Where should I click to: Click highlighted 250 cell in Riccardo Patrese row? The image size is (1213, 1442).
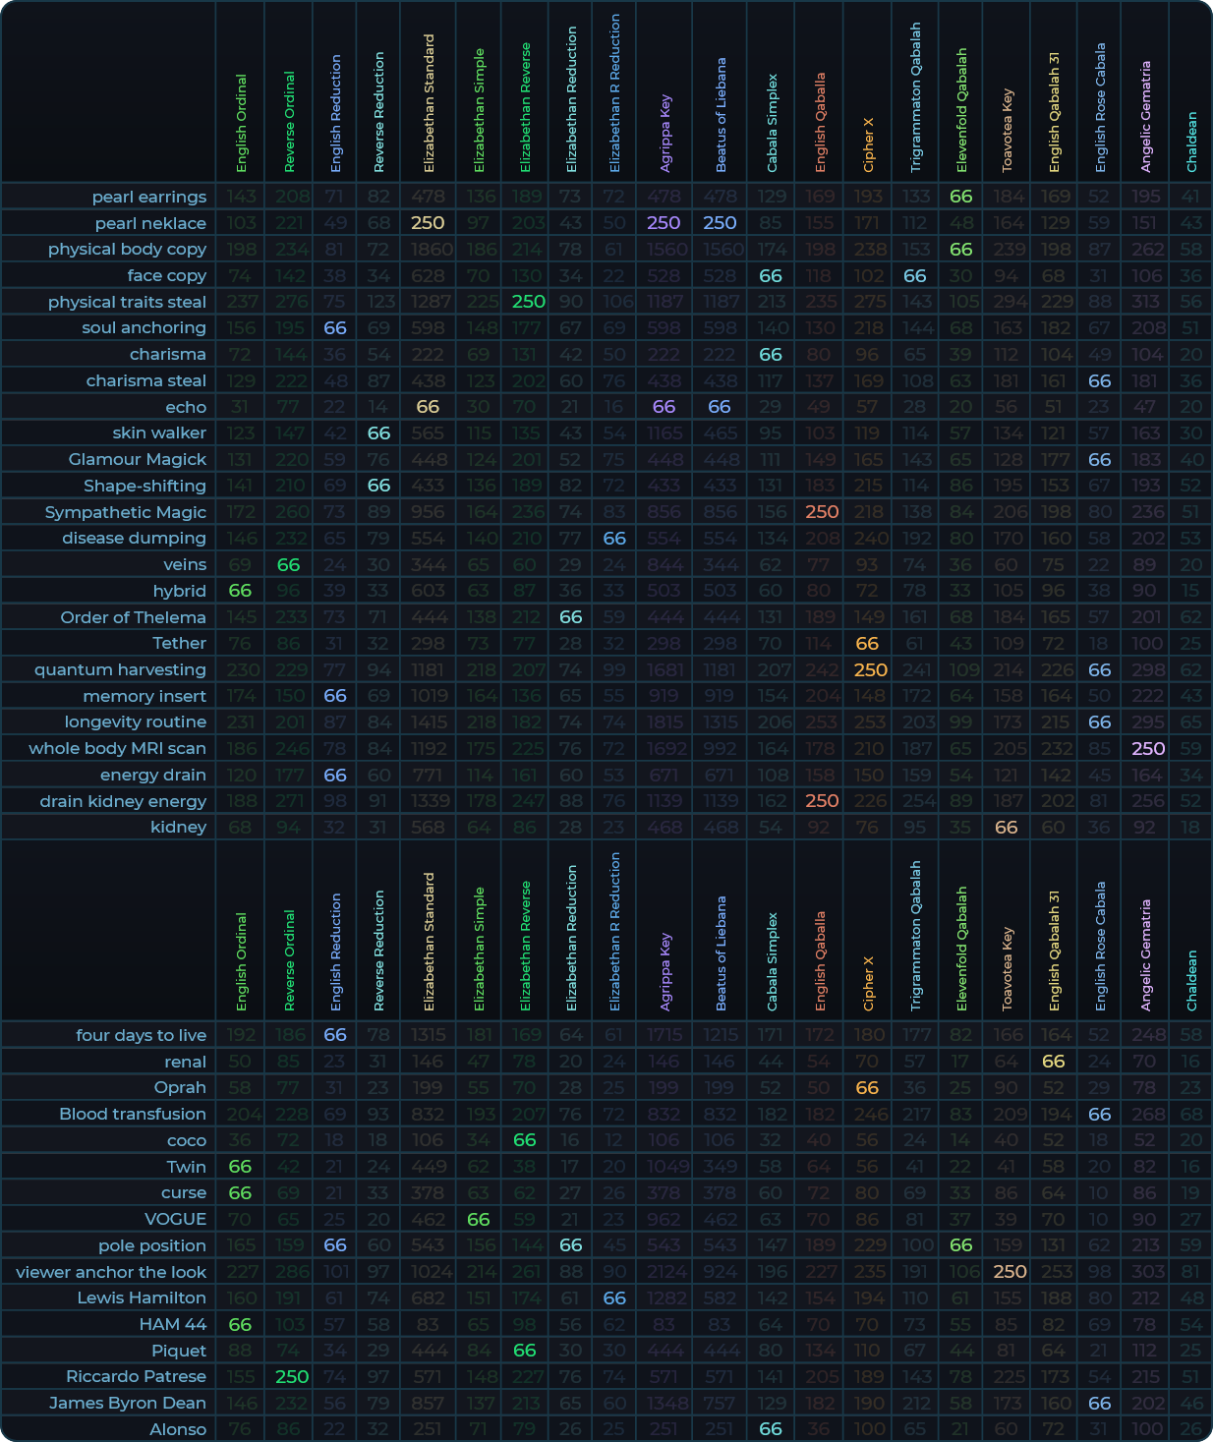pos(292,1377)
